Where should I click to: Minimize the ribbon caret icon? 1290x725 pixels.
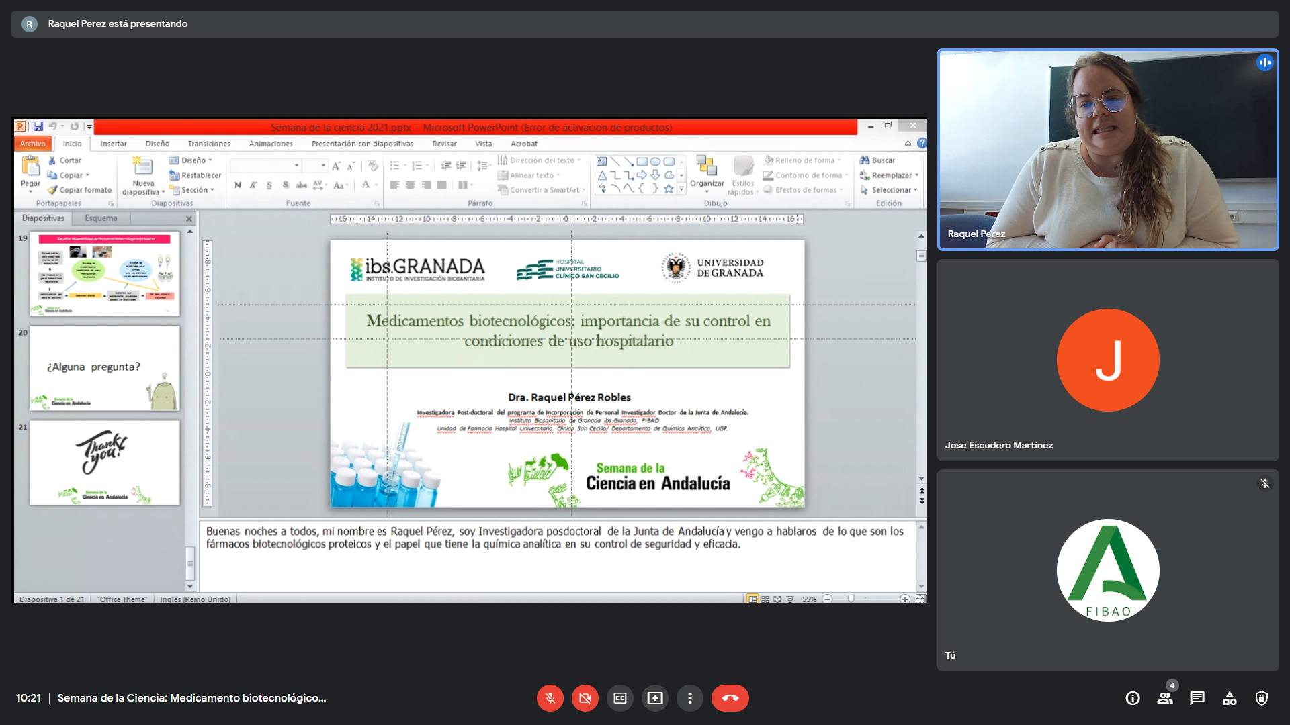pyautogui.click(x=908, y=144)
